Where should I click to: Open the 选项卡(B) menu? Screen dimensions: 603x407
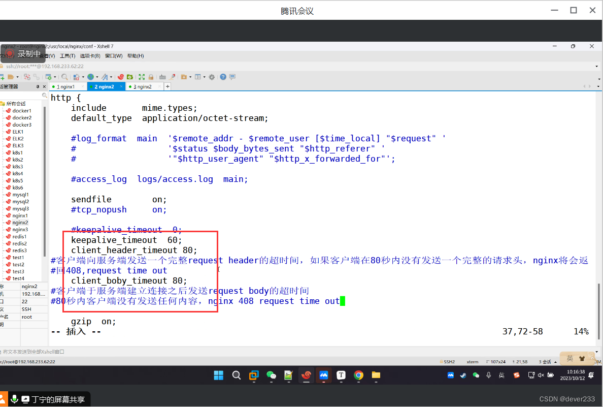90,56
